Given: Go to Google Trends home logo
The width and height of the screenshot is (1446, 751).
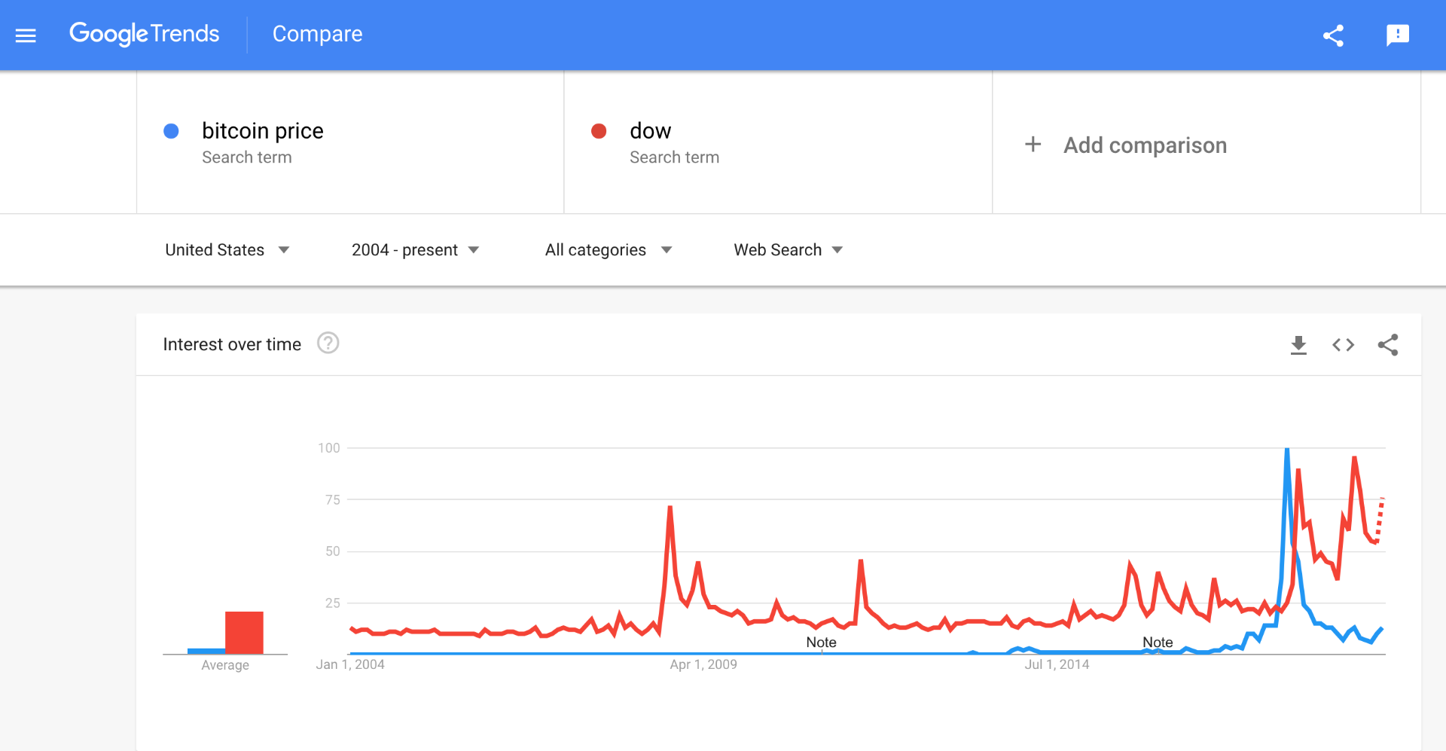Looking at the screenshot, I should [144, 34].
